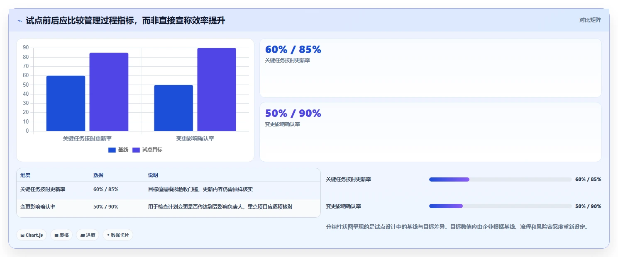Click the 50% / 90% progress value text
Image resolution: width=618 pixels, height=257 pixels.
(x=588, y=206)
